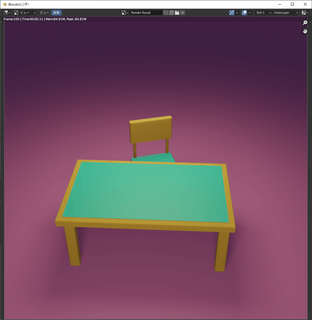The height and width of the screenshot is (320, 312).
Task: Open the ビュー mode dropdown
Action: point(25,12)
